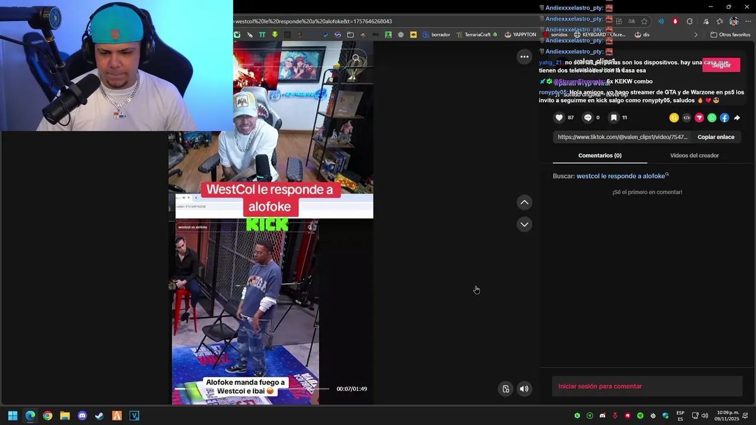Viewport: 756px width, 425px height.
Task: Open ESP ES language switcher
Action: (680, 416)
